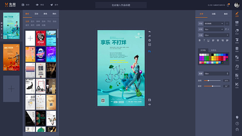Toggle bold text formatting
The width and height of the screenshot is (242, 136).
click(x=200, y=40)
